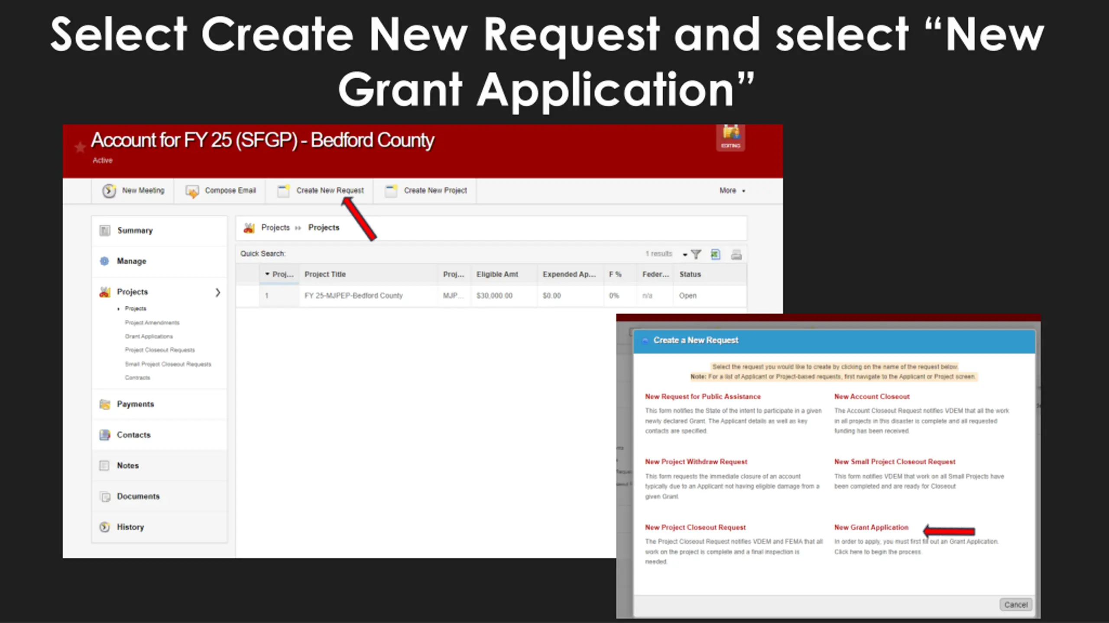Click the Compose Email icon
The width and height of the screenshot is (1109, 623).
pos(192,191)
